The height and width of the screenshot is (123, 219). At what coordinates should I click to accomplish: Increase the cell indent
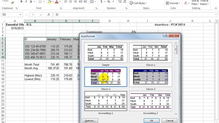[x=85, y=1]
